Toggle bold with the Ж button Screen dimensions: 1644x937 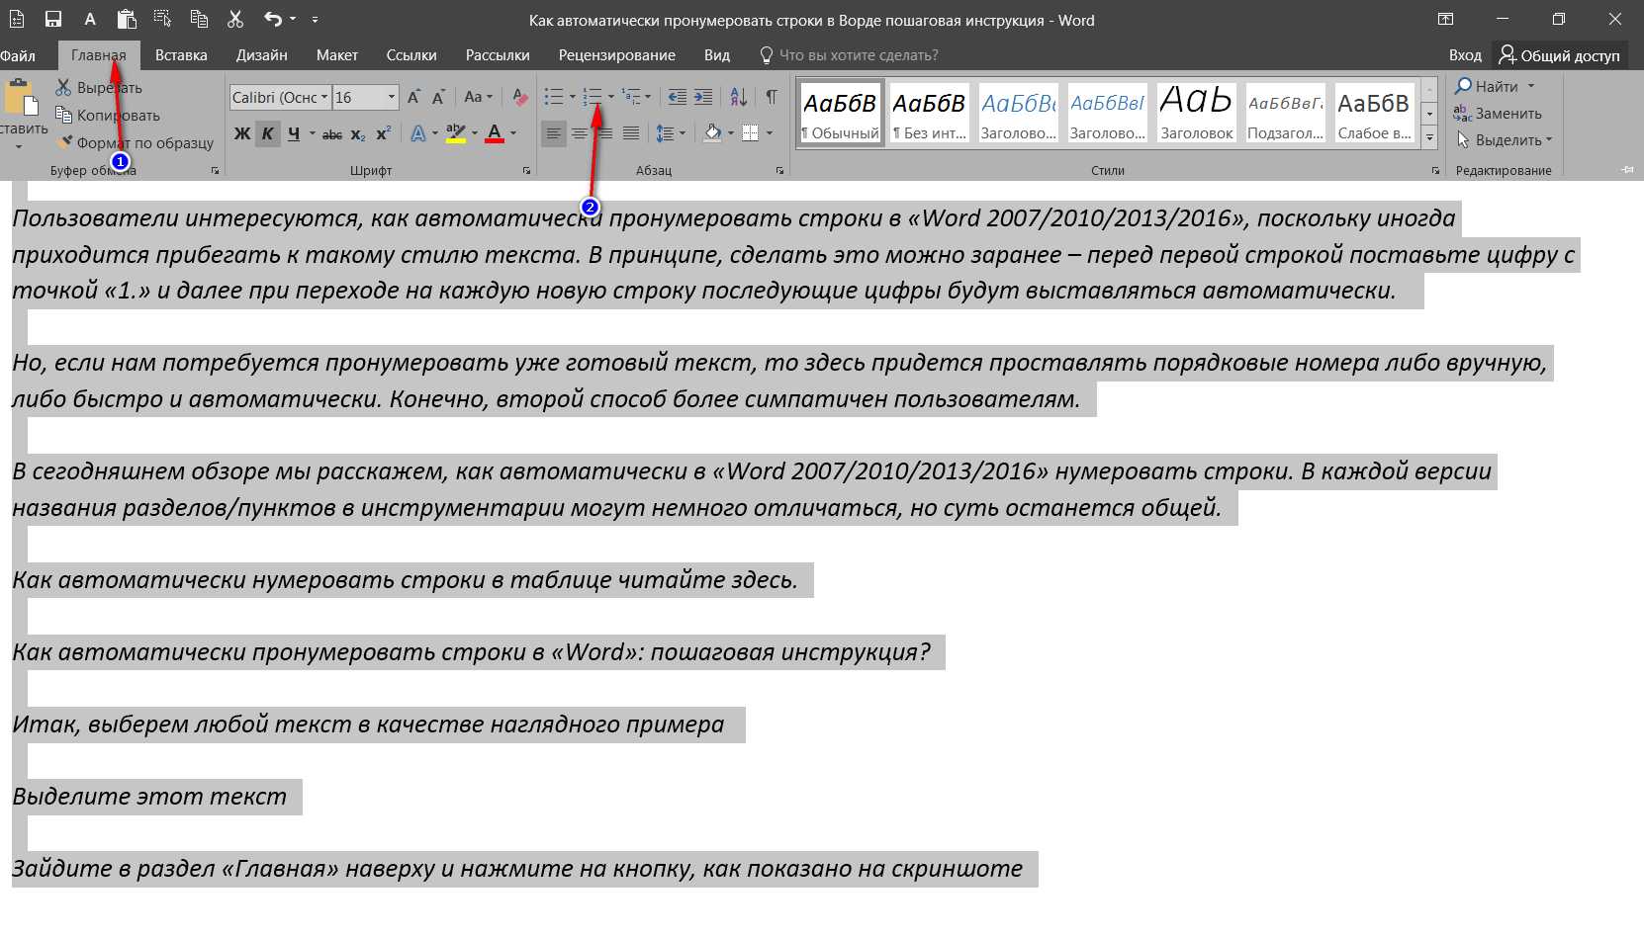(242, 133)
